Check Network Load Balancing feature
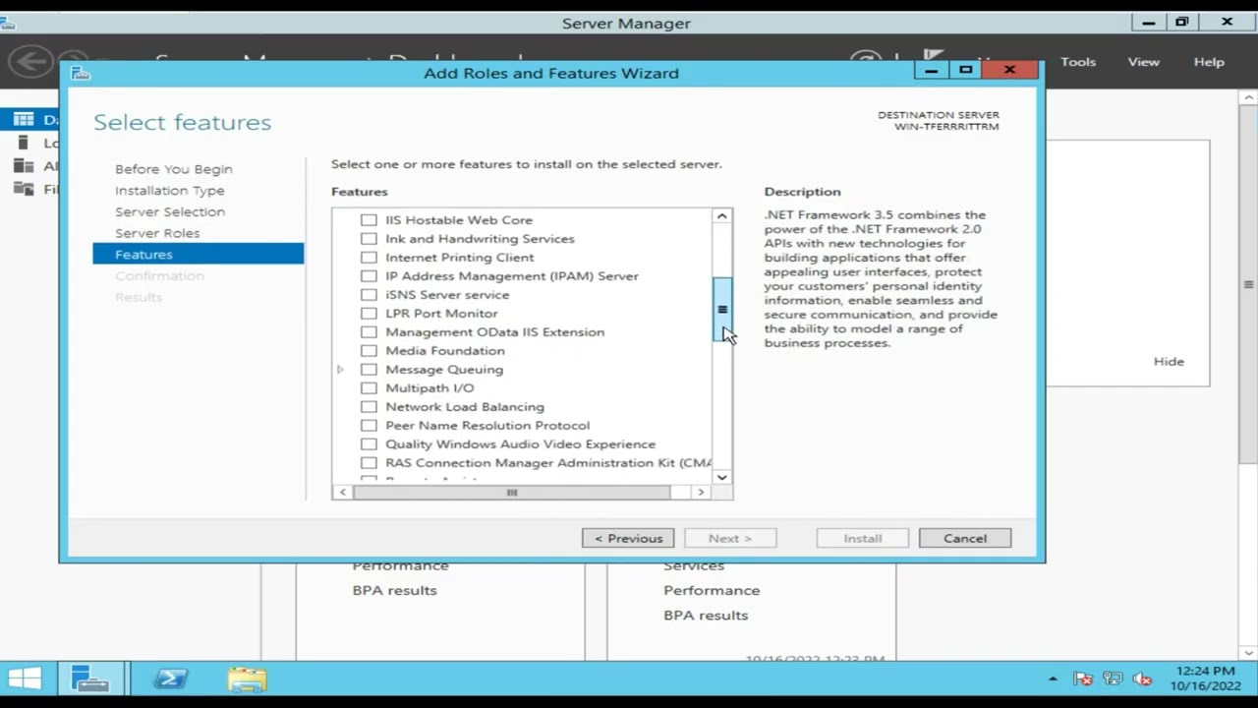 369,407
